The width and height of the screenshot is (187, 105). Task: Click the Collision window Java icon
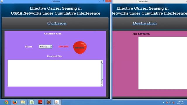pos(2,1)
